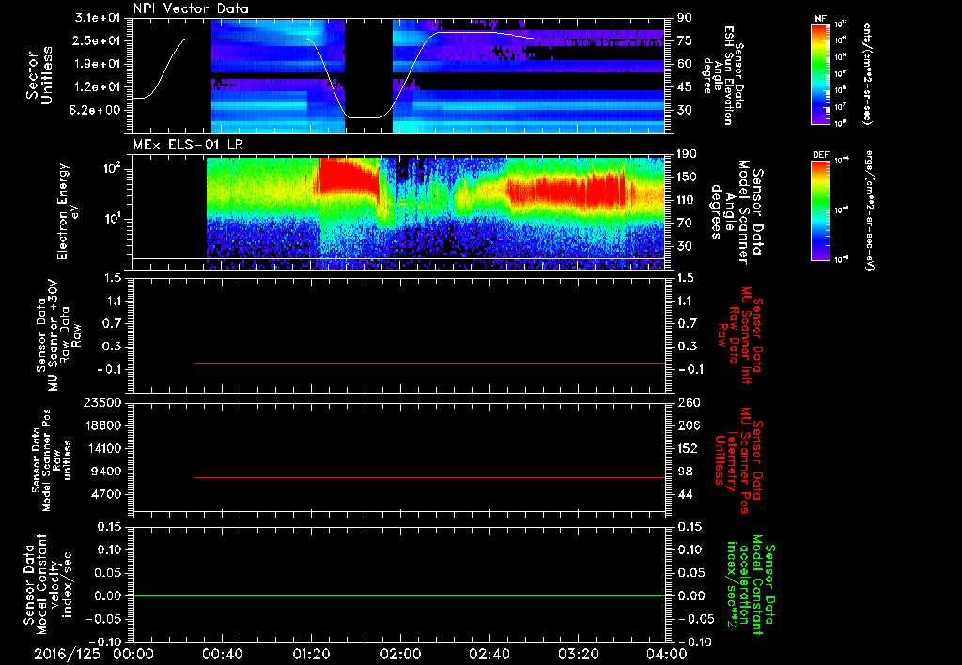
Task: Click the NF color scale bar
Action: 820,74
